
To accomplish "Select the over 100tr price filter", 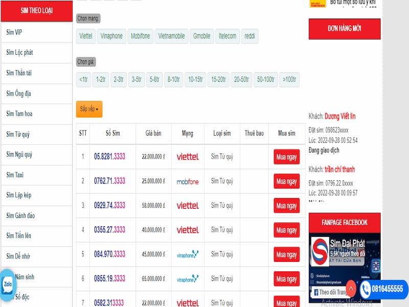I will 289,79.
